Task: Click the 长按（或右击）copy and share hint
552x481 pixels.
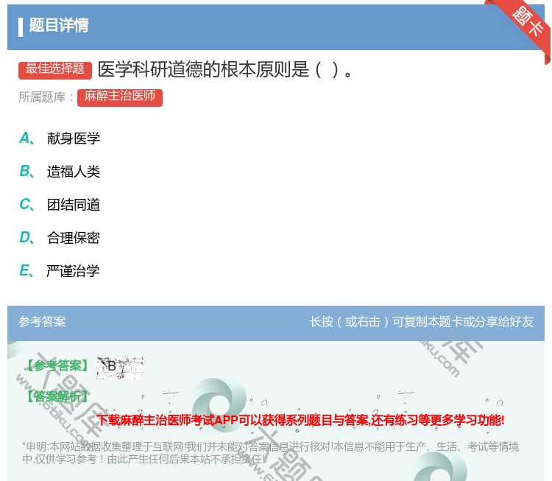Action: [422, 322]
